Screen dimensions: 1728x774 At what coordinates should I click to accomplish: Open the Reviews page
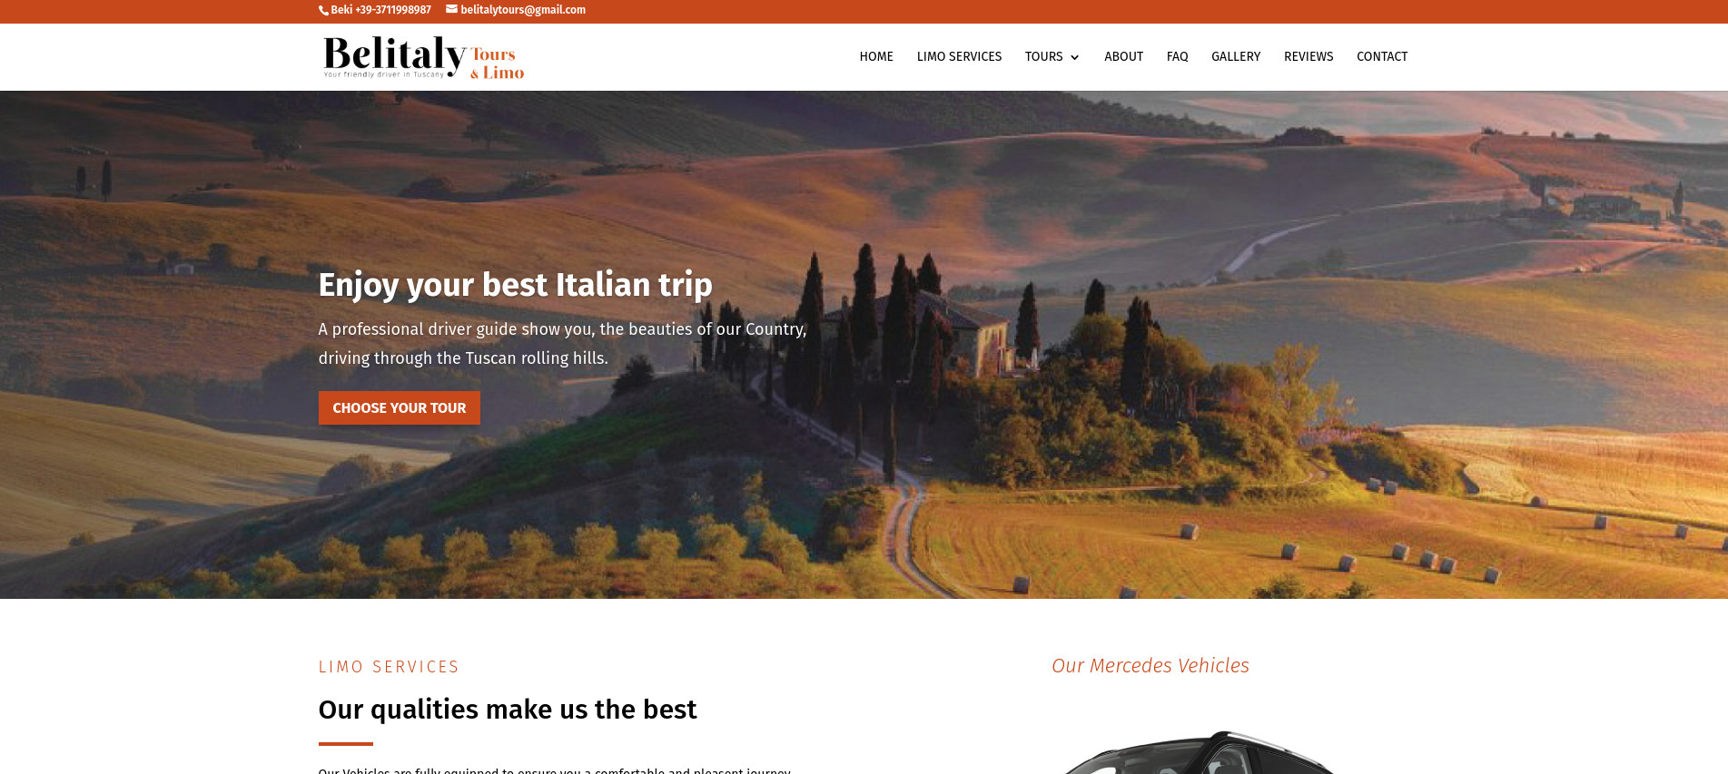coord(1308,56)
